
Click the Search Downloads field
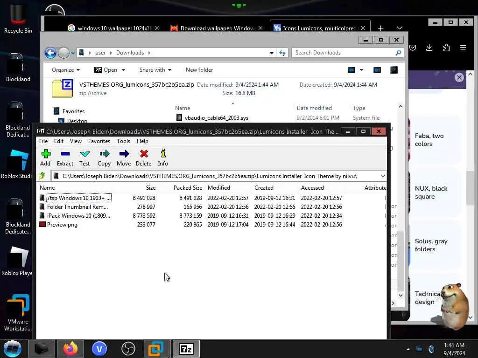click(347, 53)
